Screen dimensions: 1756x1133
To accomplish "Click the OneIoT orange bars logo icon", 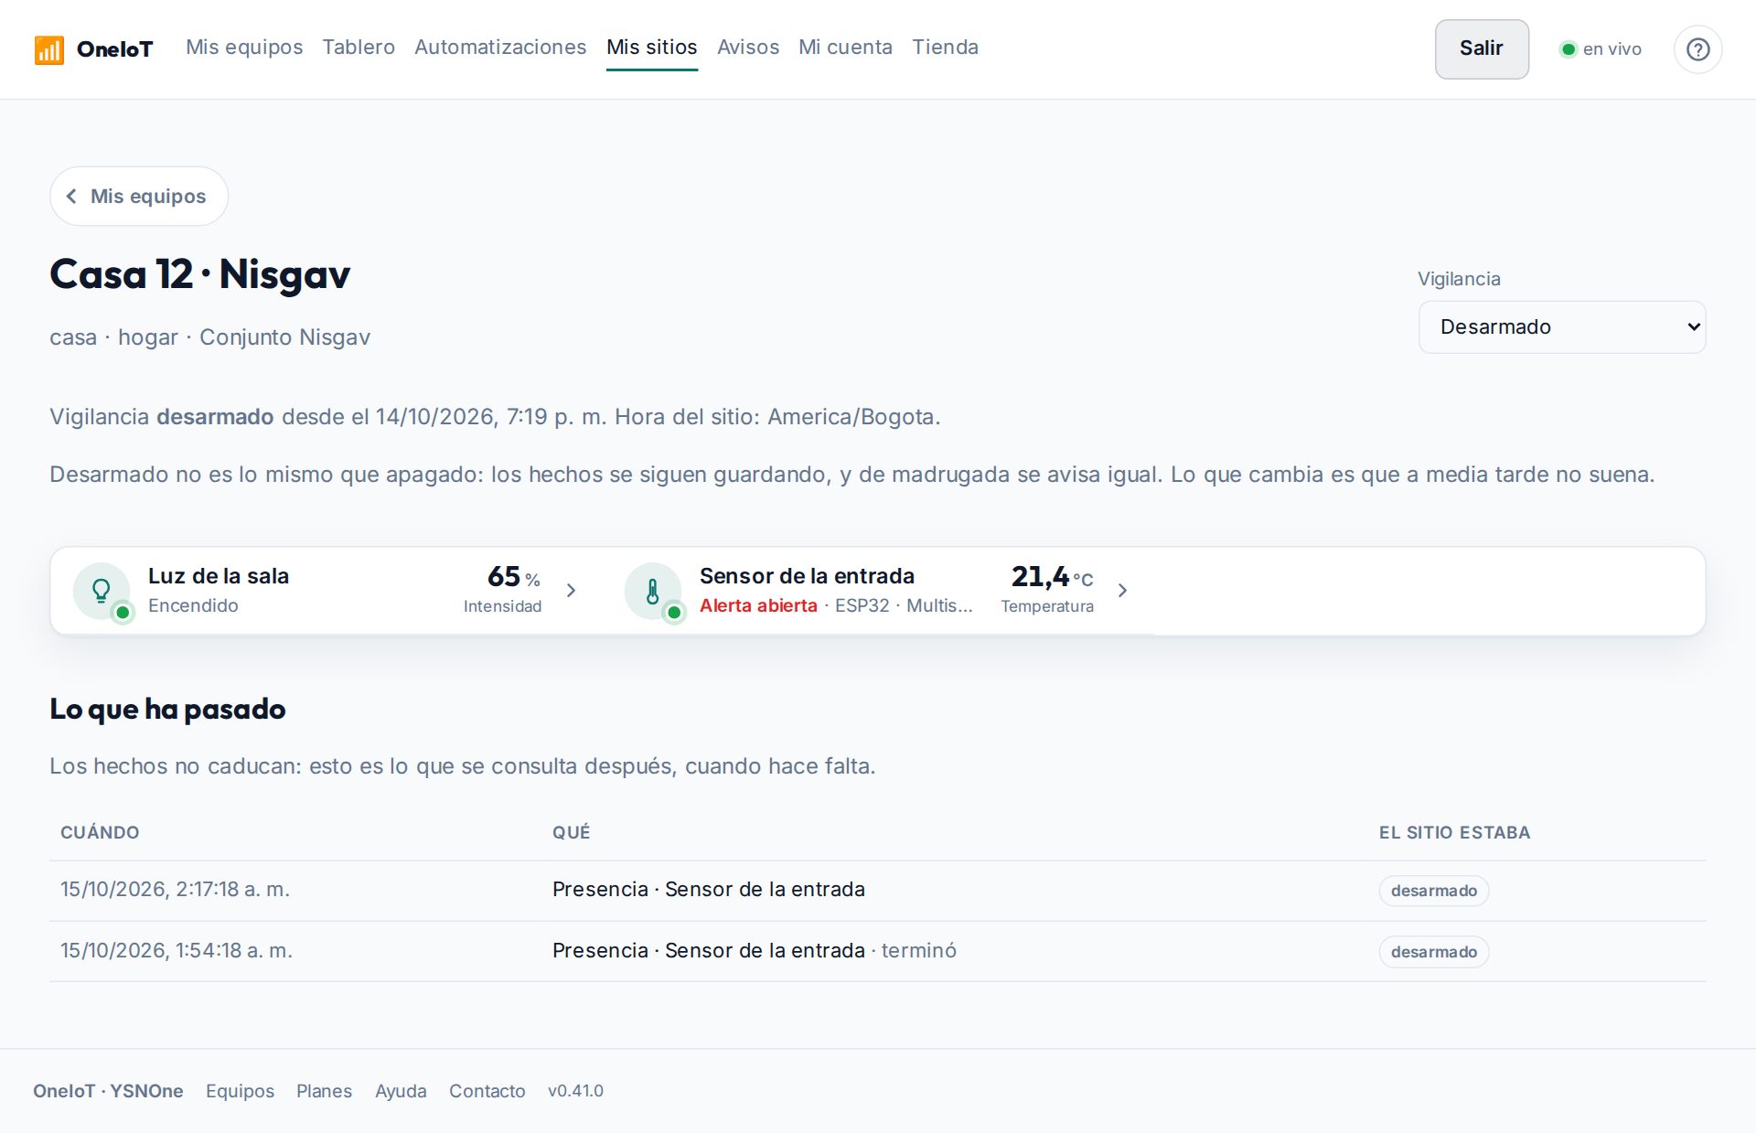I will (x=48, y=49).
